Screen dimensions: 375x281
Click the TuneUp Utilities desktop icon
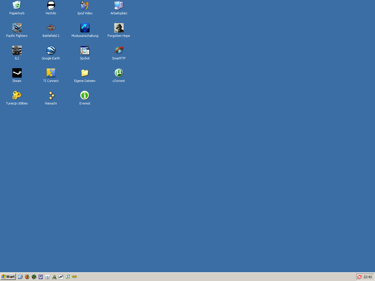(17, 95)
